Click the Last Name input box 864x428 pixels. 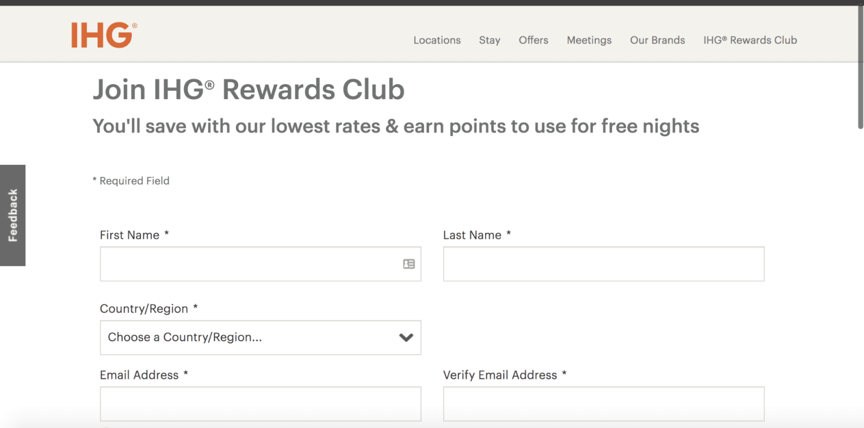(x=603, y=264)
